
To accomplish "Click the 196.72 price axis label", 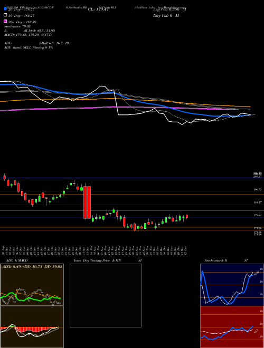I will (258, 189).
